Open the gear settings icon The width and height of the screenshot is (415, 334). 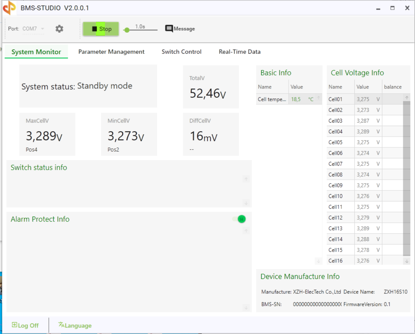click(59, 29)
